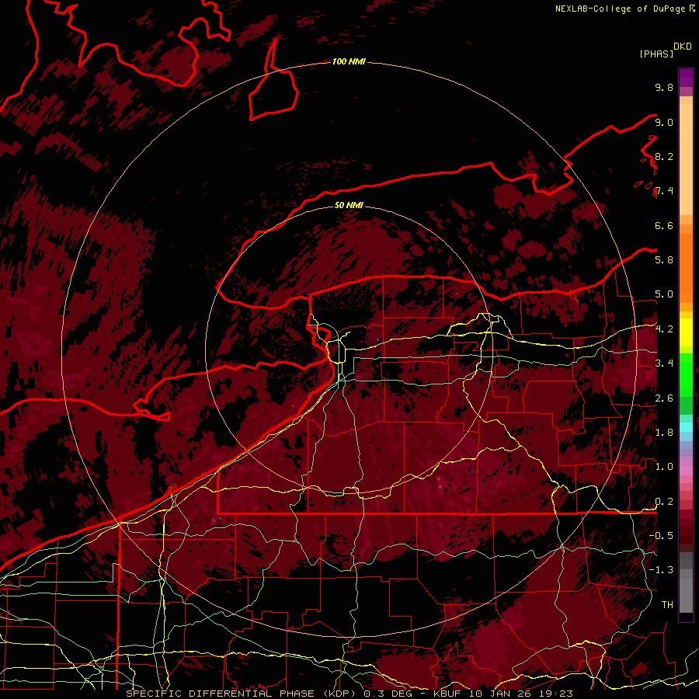Click the 10 JAN 26 date text
The image size is (699, 699).
coord(502,694)
